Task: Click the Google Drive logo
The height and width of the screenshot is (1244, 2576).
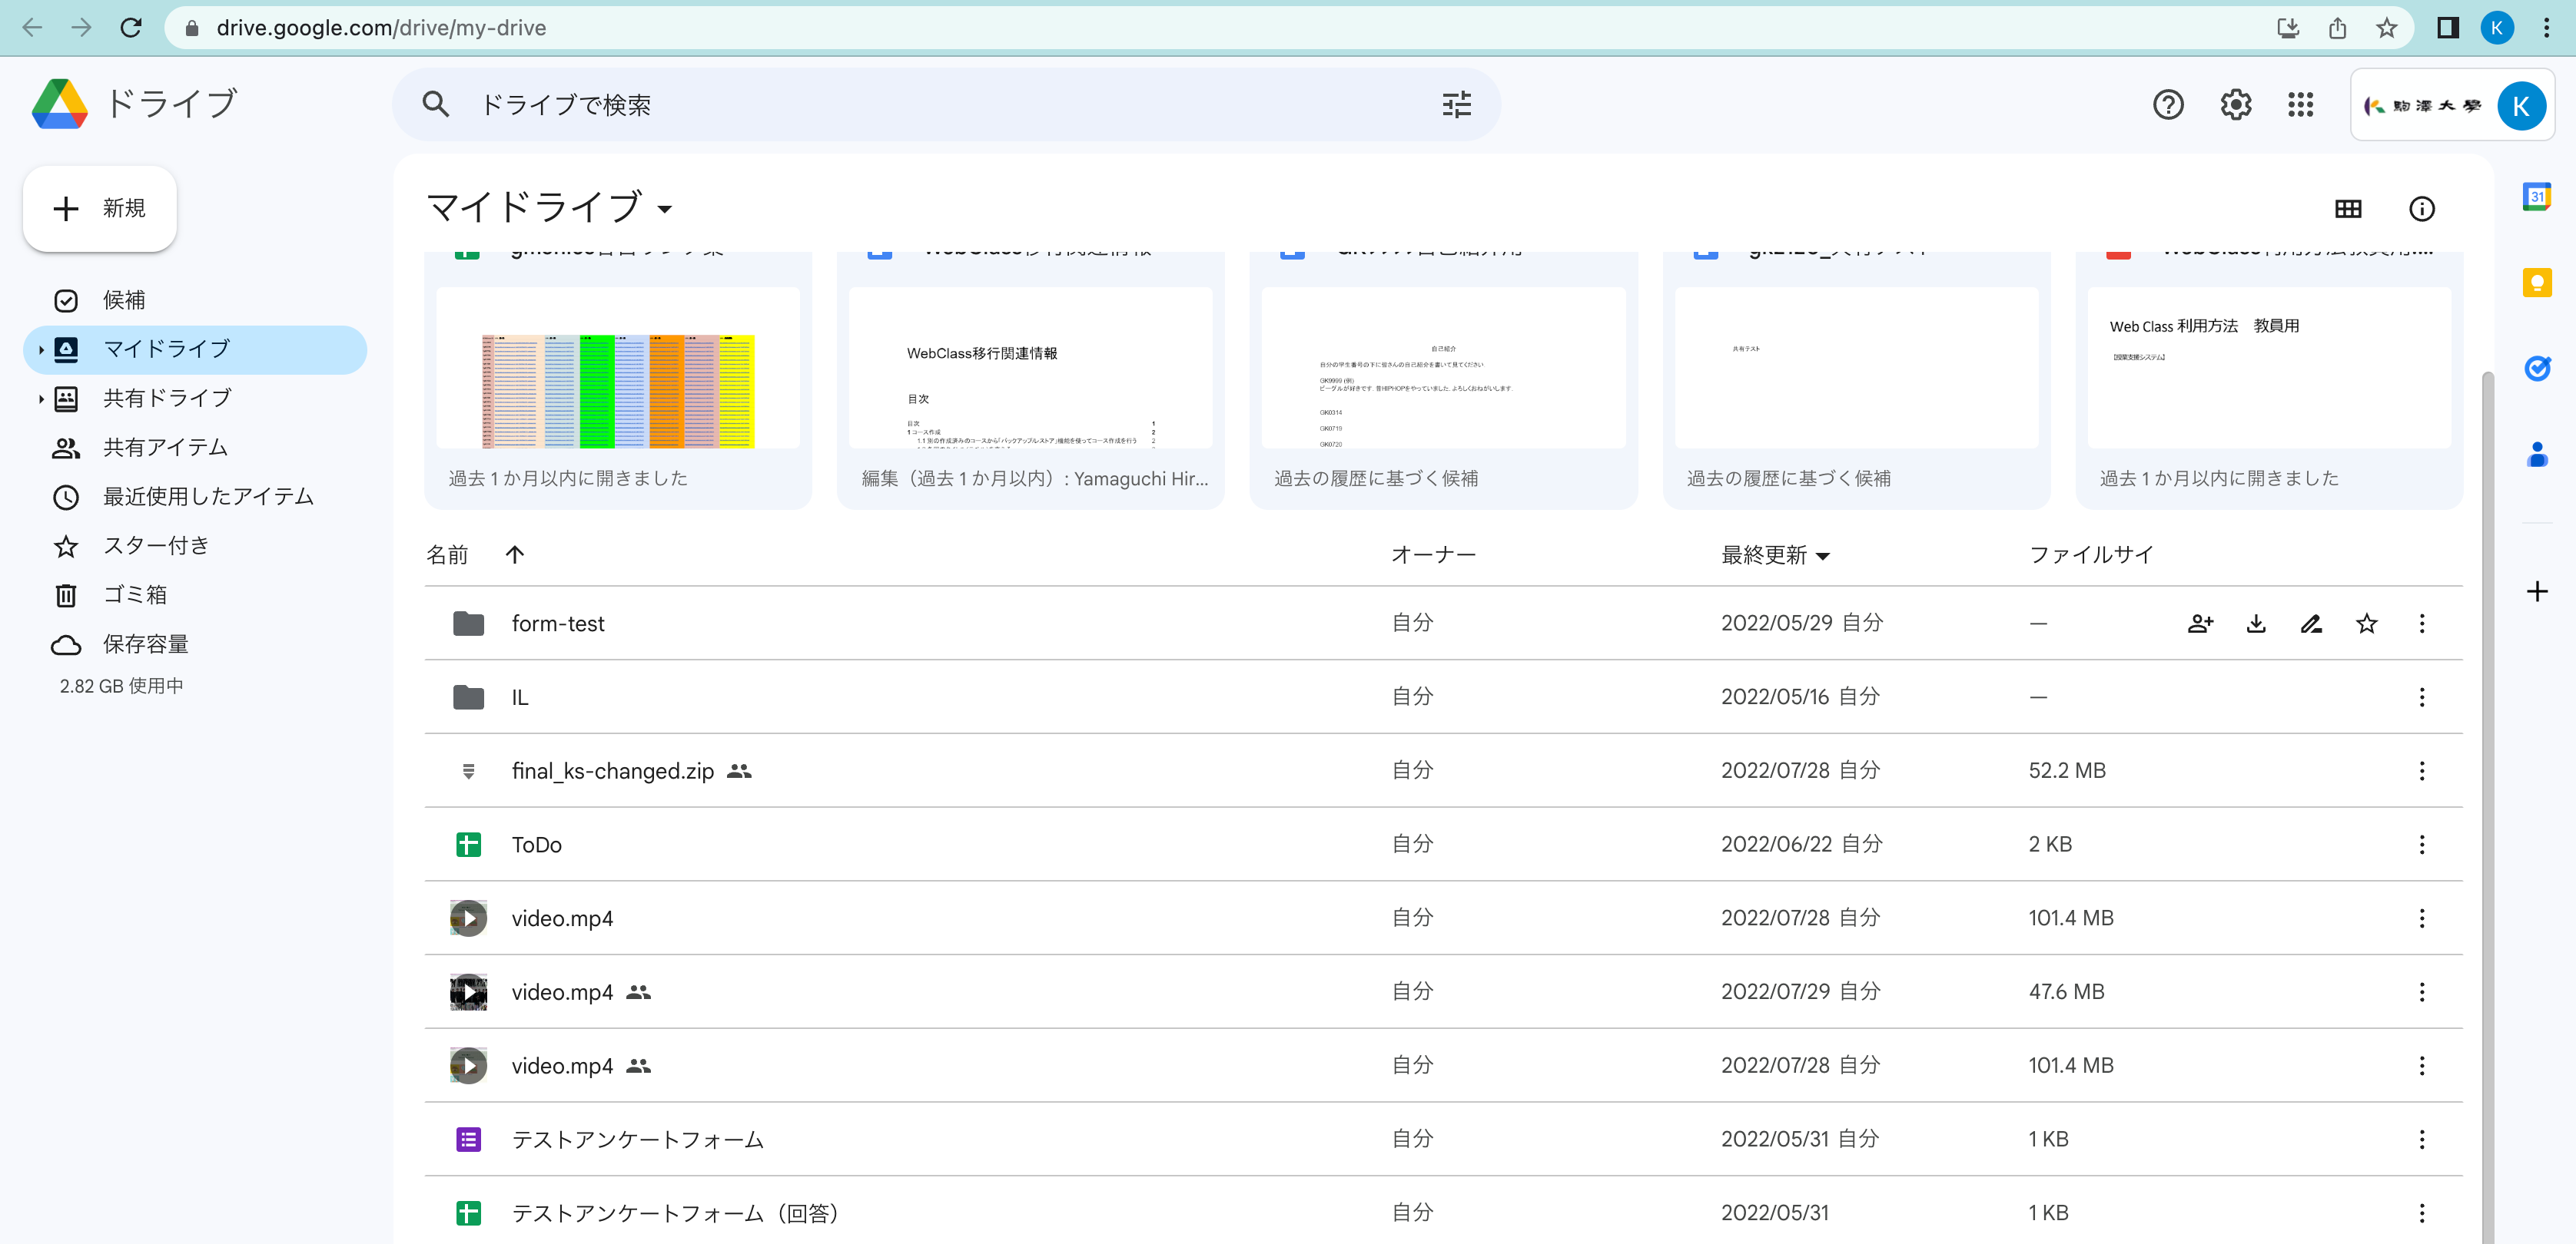Action: [59, 104]
